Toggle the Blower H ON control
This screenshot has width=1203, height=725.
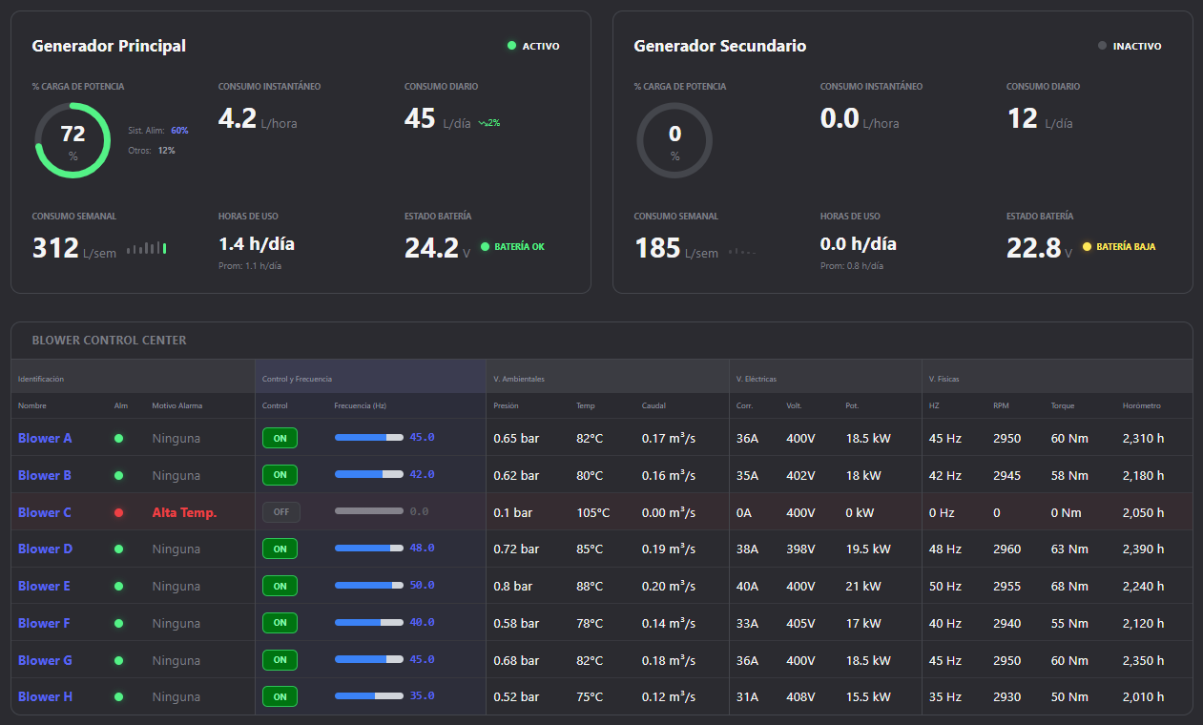(x=280, y=696)
